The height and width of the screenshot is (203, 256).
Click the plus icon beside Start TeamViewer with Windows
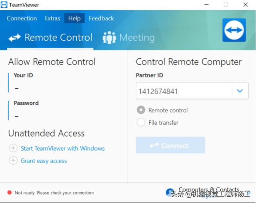click(13, 148)
